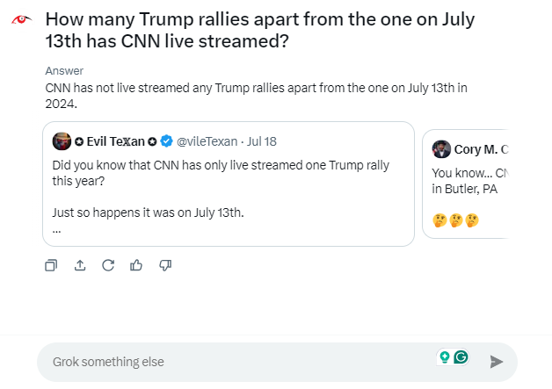
Task: Open the @vileTexan handle link
Action: click(x=207, y=141)
